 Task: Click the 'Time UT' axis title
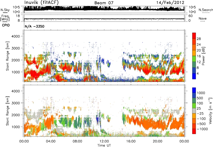[x=104, y=145]
